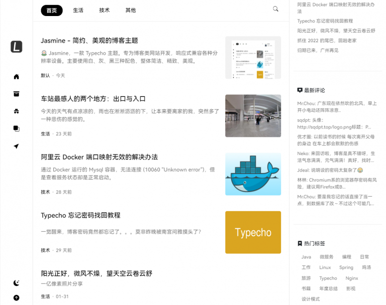Open the 阿里云 Docker article title in list
Image resolution: width=386 pixels, height=305 pixels.
[99, 157]
